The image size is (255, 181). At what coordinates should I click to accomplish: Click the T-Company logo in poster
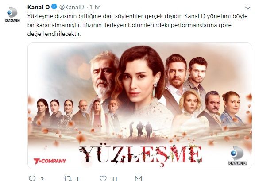50,161
